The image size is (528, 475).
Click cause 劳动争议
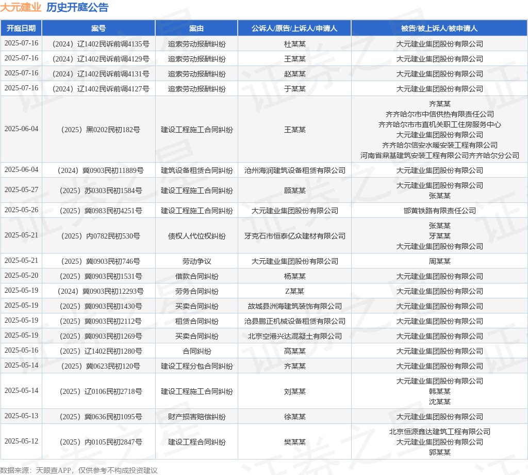click(x=196, y=262)
